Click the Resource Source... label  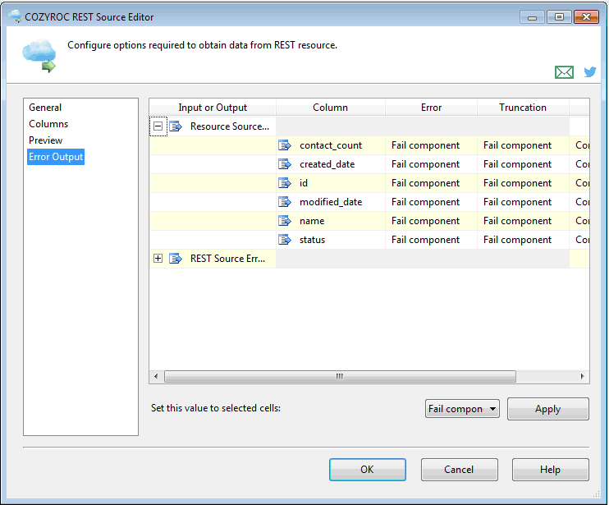click(x=230, y=126)
